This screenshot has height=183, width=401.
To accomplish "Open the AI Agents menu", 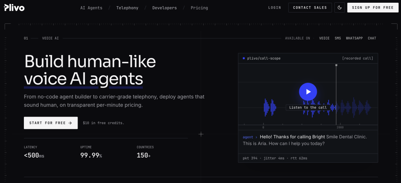I will tap(91, 8).
